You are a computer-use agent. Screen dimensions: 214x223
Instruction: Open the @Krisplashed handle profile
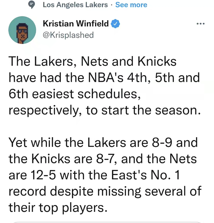(68, 35)
